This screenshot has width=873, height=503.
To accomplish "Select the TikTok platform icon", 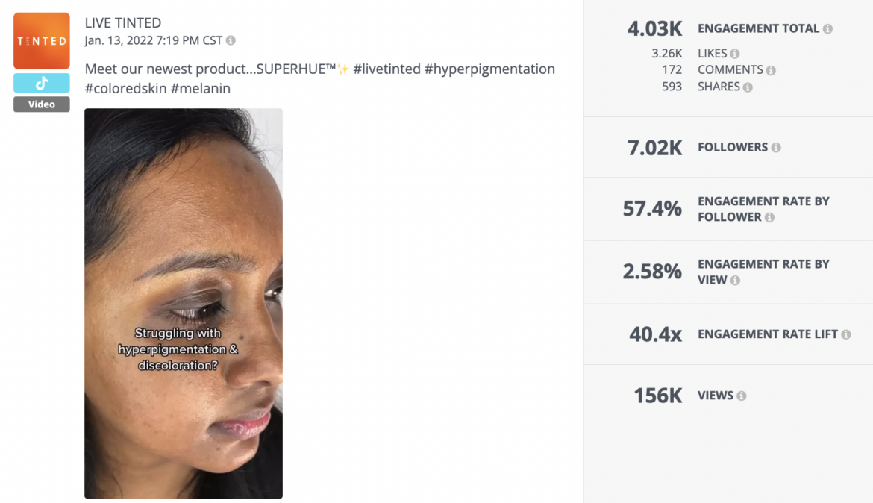I will pyautogui.click(x=41, y=83).
